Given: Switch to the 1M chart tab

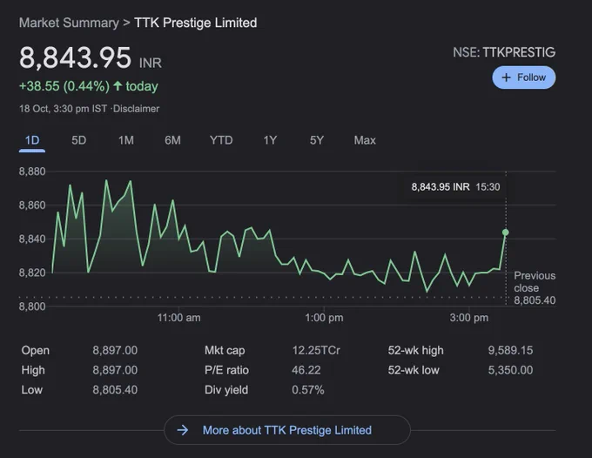Looking at the screenshot, I should (126, 140).
